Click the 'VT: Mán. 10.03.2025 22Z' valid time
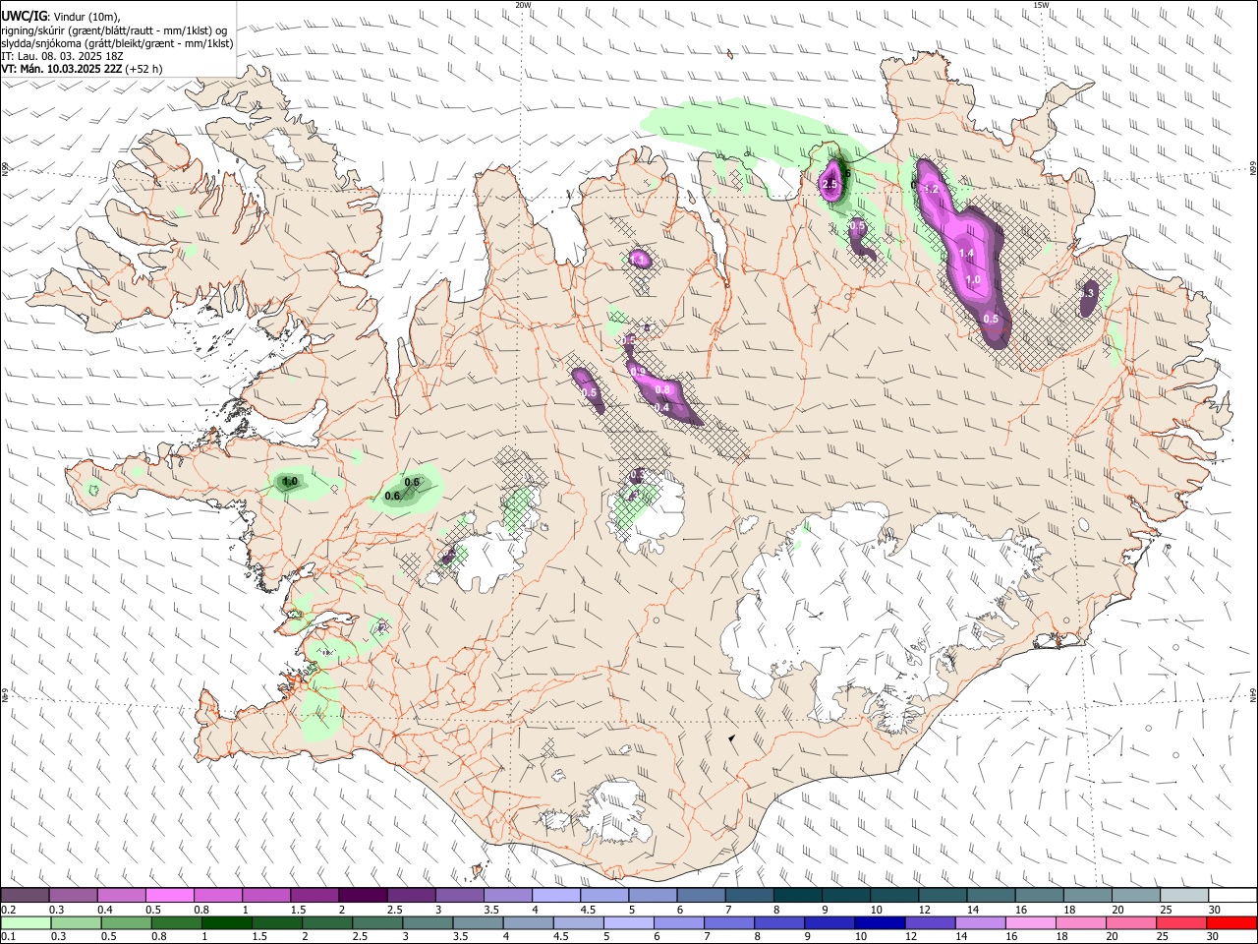The width and height of the screenshot is (1258, 944). (x=61, y=69)
